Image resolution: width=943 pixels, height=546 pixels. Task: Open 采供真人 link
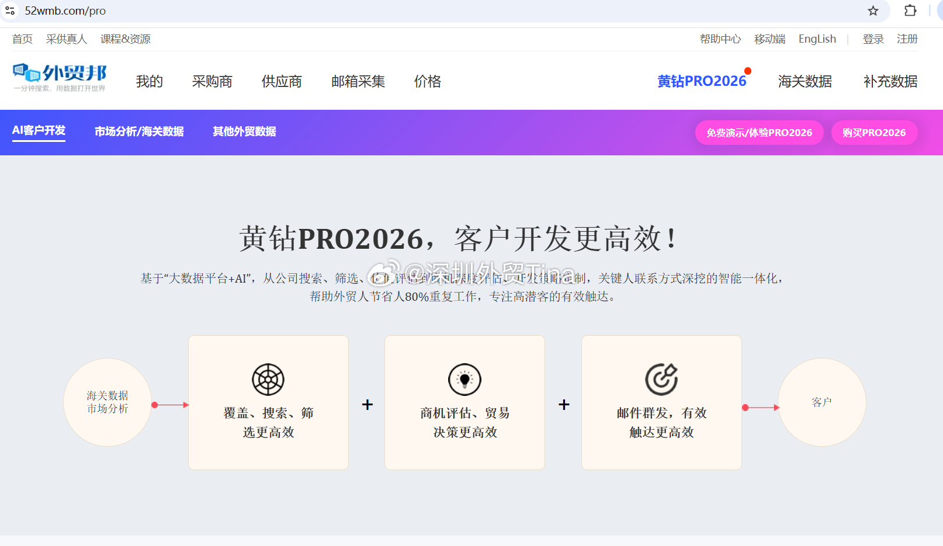[67, 39]
